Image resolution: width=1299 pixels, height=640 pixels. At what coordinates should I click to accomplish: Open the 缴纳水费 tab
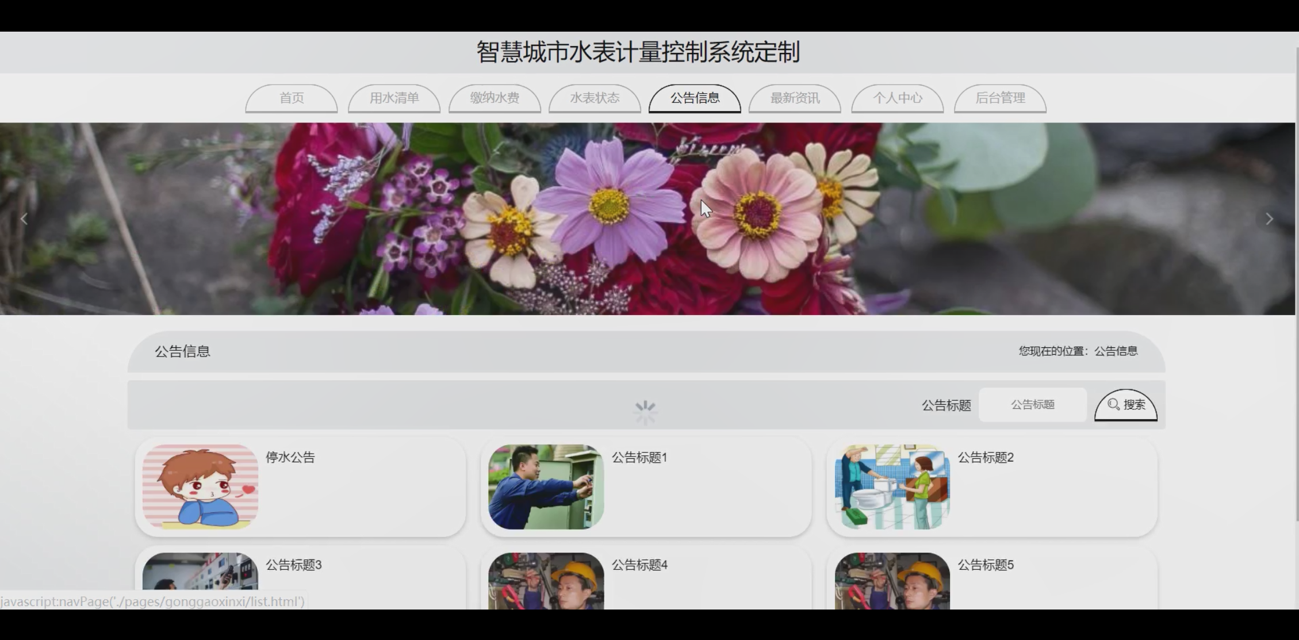coord(495,98)
